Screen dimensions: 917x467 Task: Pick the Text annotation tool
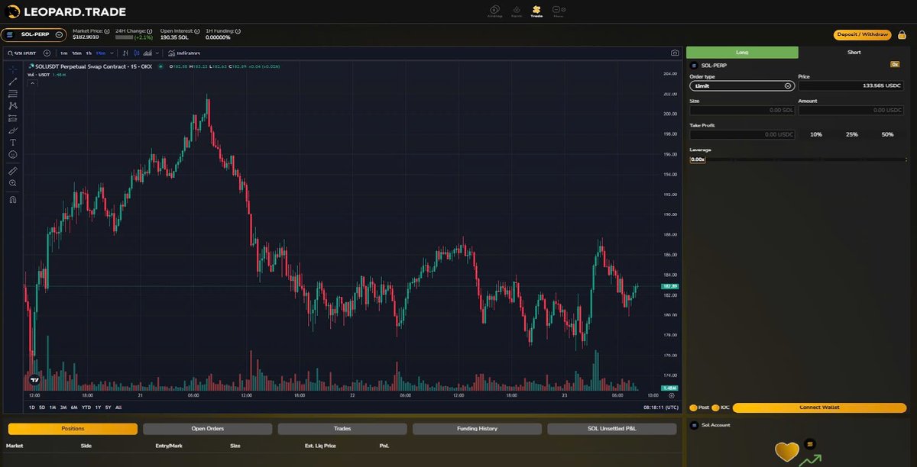tap(13, 143)
